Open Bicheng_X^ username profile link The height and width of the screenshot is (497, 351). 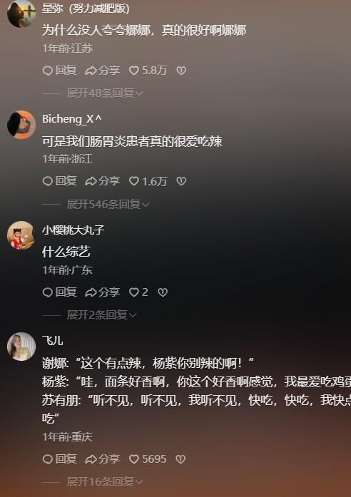(72, 119)
